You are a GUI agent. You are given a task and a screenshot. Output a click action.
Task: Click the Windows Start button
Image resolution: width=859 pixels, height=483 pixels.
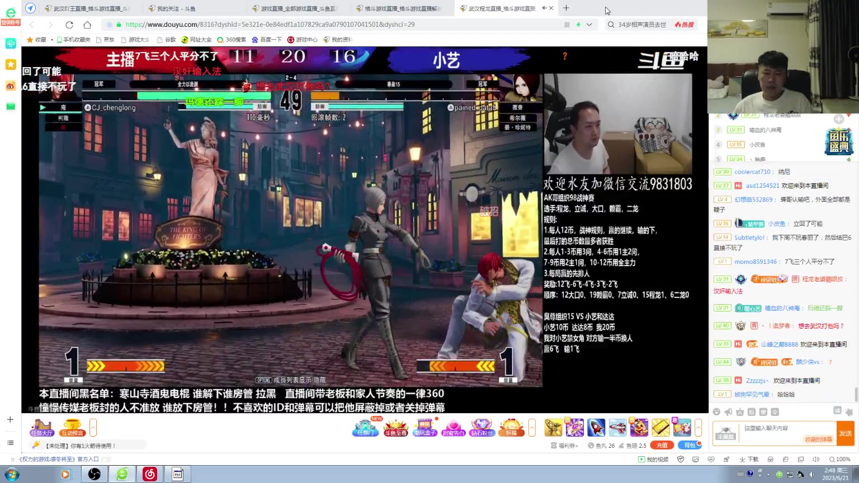(11, 474)
